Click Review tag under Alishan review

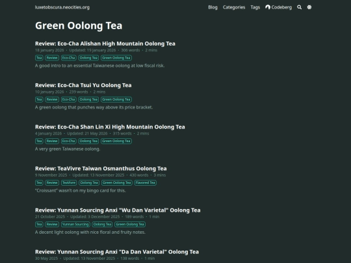pyautogui.click(x=52, y=58)
